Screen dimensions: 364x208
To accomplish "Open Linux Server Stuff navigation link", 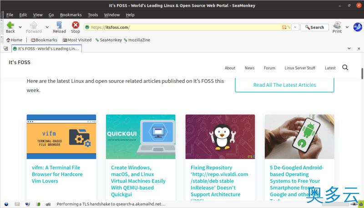I will pos(300,68).
